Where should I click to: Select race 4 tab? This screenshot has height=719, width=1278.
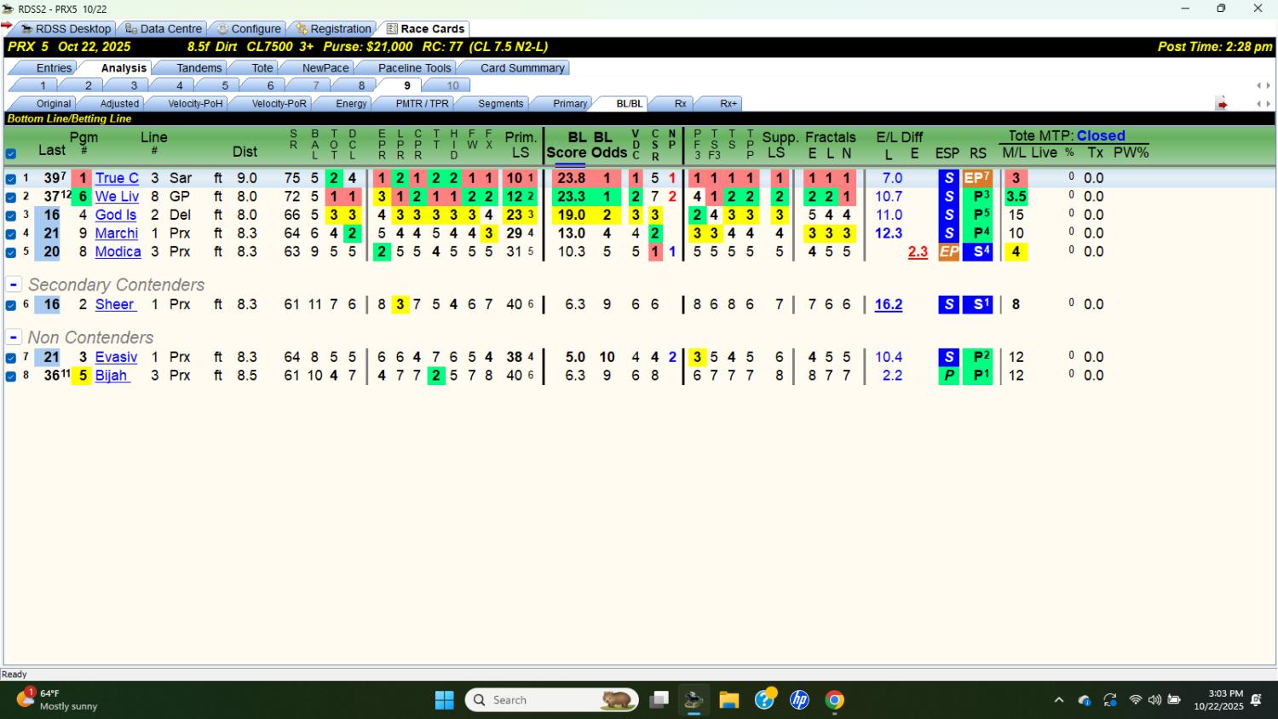pyautogui.click(x=179, y=85)
